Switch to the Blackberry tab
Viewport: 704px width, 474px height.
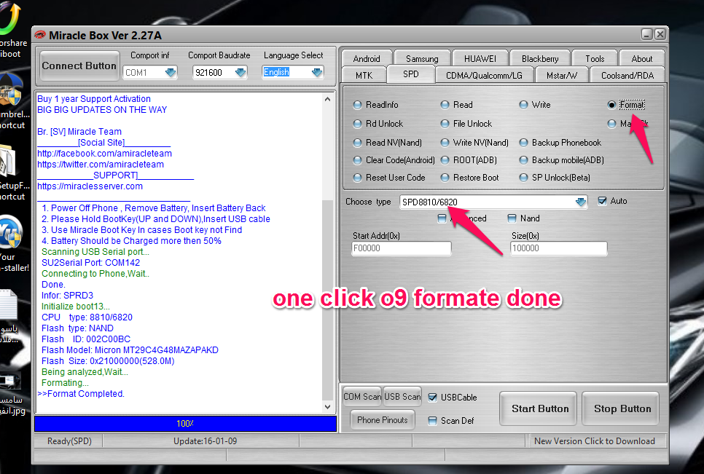coord(540,59)
